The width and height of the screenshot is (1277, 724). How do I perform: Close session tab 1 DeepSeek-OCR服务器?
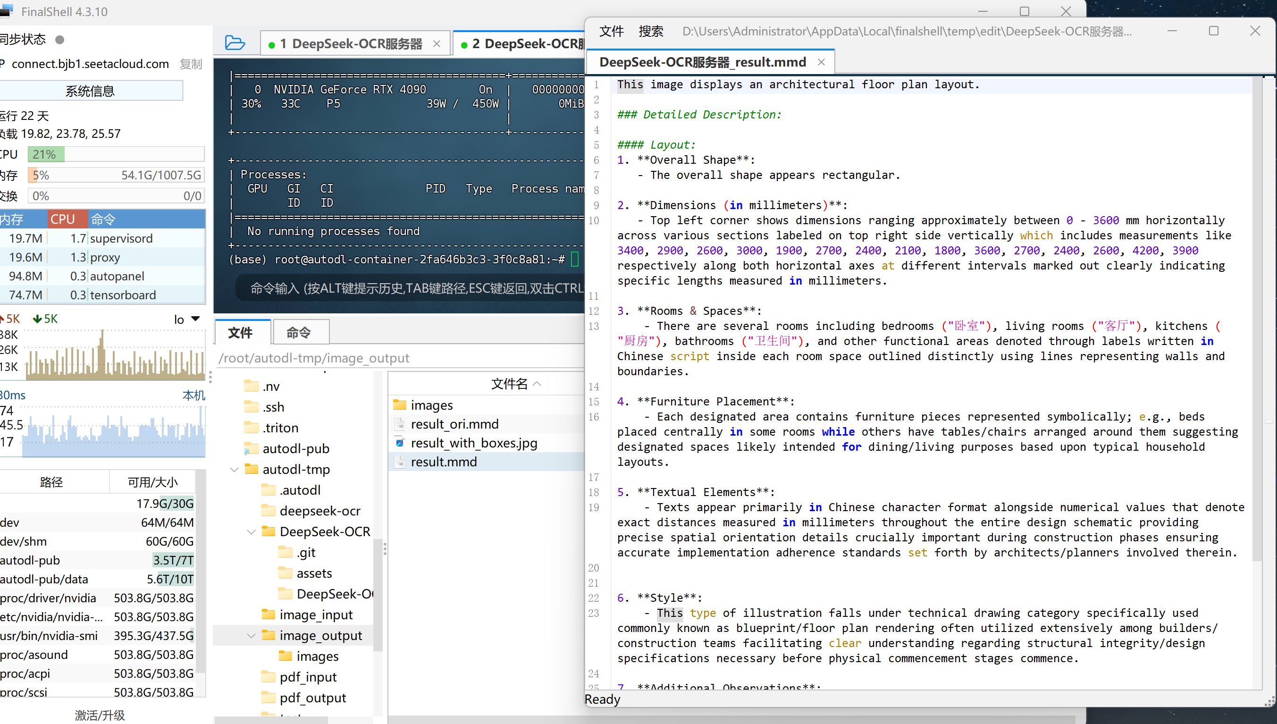tap(437, 44)
